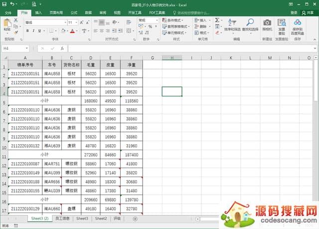The height and width of the screenshot is (229, 319).
Task: Open the 插入 (Insert) ribbon tab
Action: [38, 12]
